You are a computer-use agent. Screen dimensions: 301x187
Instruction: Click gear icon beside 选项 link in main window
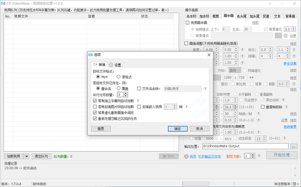click(186, 156)
